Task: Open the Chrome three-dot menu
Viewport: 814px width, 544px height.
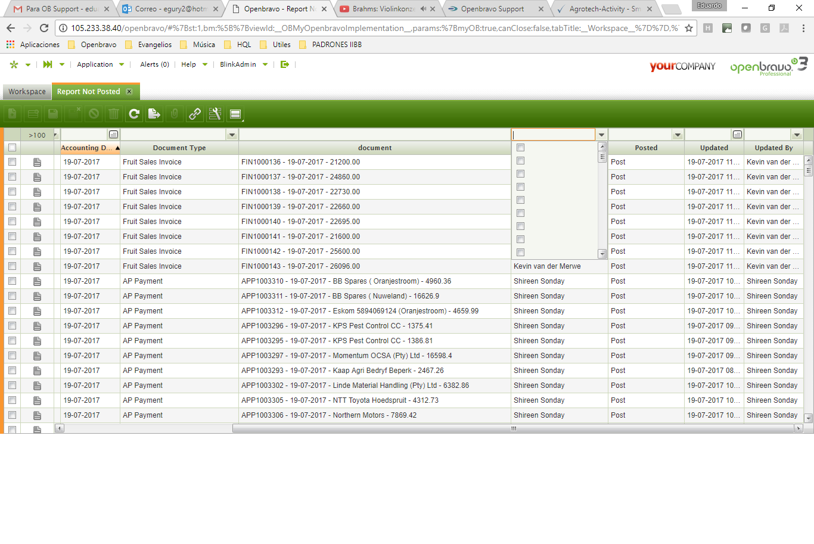Action: 803,28
